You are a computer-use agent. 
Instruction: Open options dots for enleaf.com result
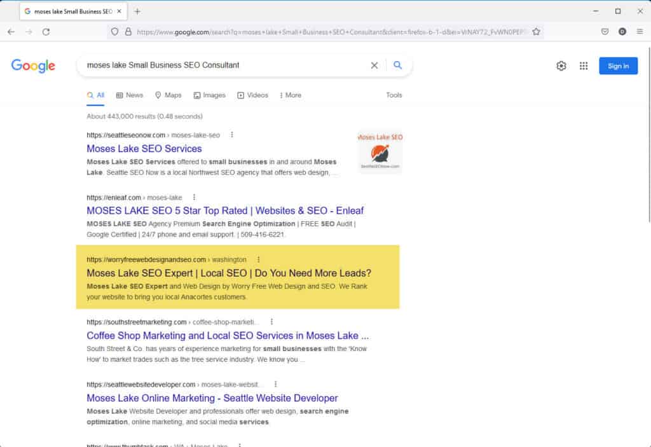coord(194,197)
